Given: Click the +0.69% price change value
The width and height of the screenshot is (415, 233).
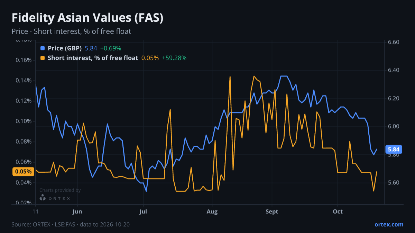Looking at the screenshot, I should 111,48.
